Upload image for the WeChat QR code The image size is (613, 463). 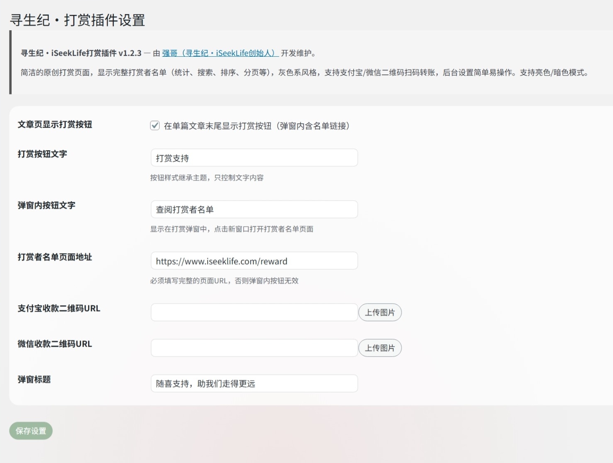coord(380,348)
